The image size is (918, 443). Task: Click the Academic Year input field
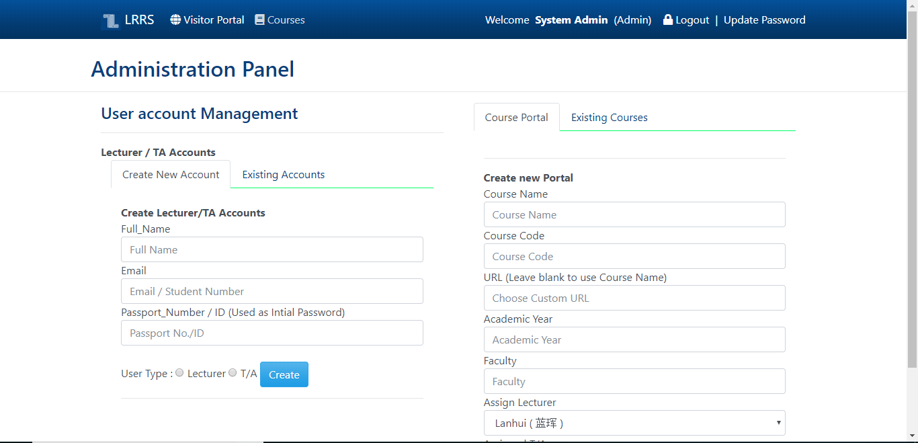(634, 339)
